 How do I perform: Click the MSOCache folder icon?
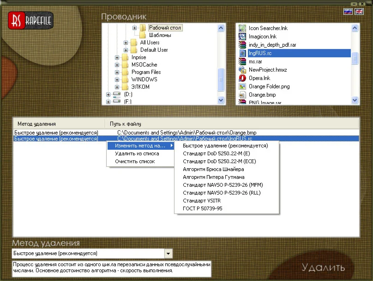click(125, 65)
